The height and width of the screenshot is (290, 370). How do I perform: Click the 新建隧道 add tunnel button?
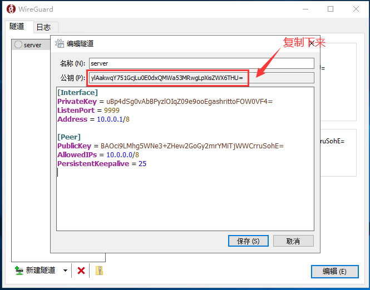[x=35, y=271]
